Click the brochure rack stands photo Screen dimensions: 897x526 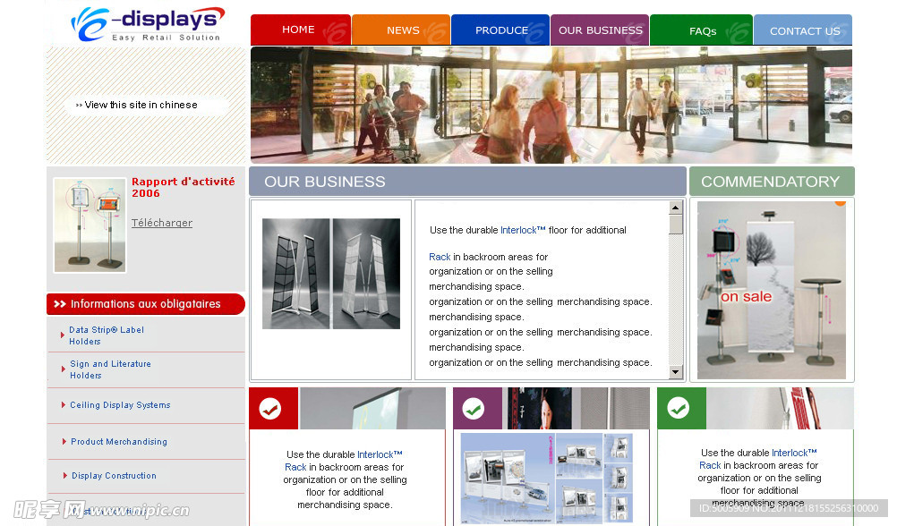pos(331,274)
